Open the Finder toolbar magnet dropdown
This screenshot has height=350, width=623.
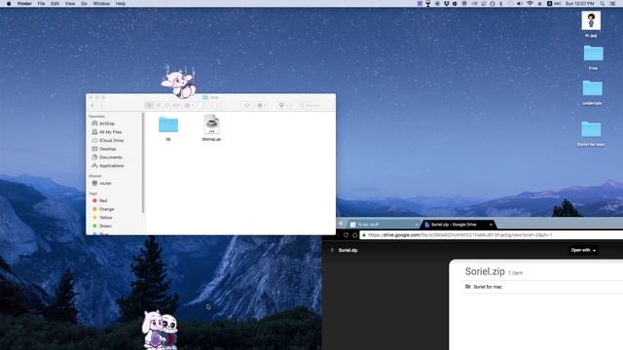pyautogui.click(x=283, y=105)
